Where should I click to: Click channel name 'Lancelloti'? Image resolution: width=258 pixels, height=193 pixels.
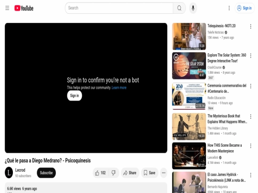tap(213, 158)
